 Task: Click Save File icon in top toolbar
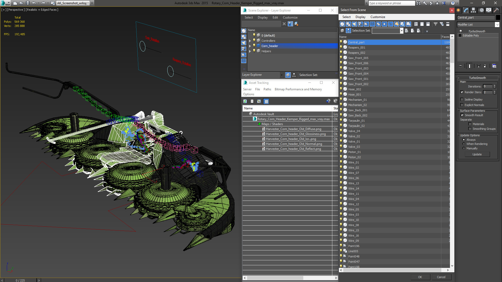[x=28, y=3]
